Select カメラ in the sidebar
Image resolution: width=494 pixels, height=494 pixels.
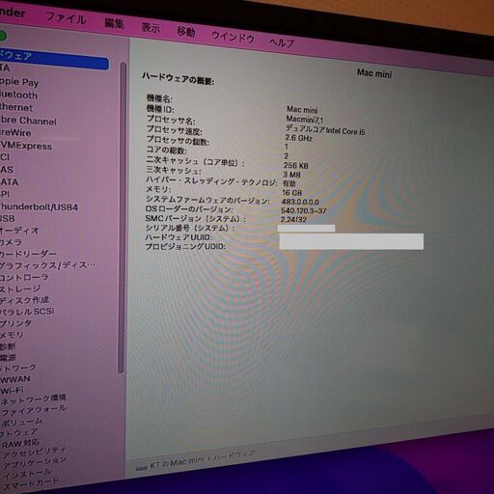[x=11, y=242]
